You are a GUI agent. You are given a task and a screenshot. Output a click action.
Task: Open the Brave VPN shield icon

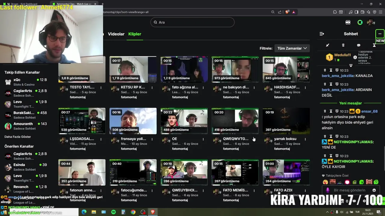[374, 12]
